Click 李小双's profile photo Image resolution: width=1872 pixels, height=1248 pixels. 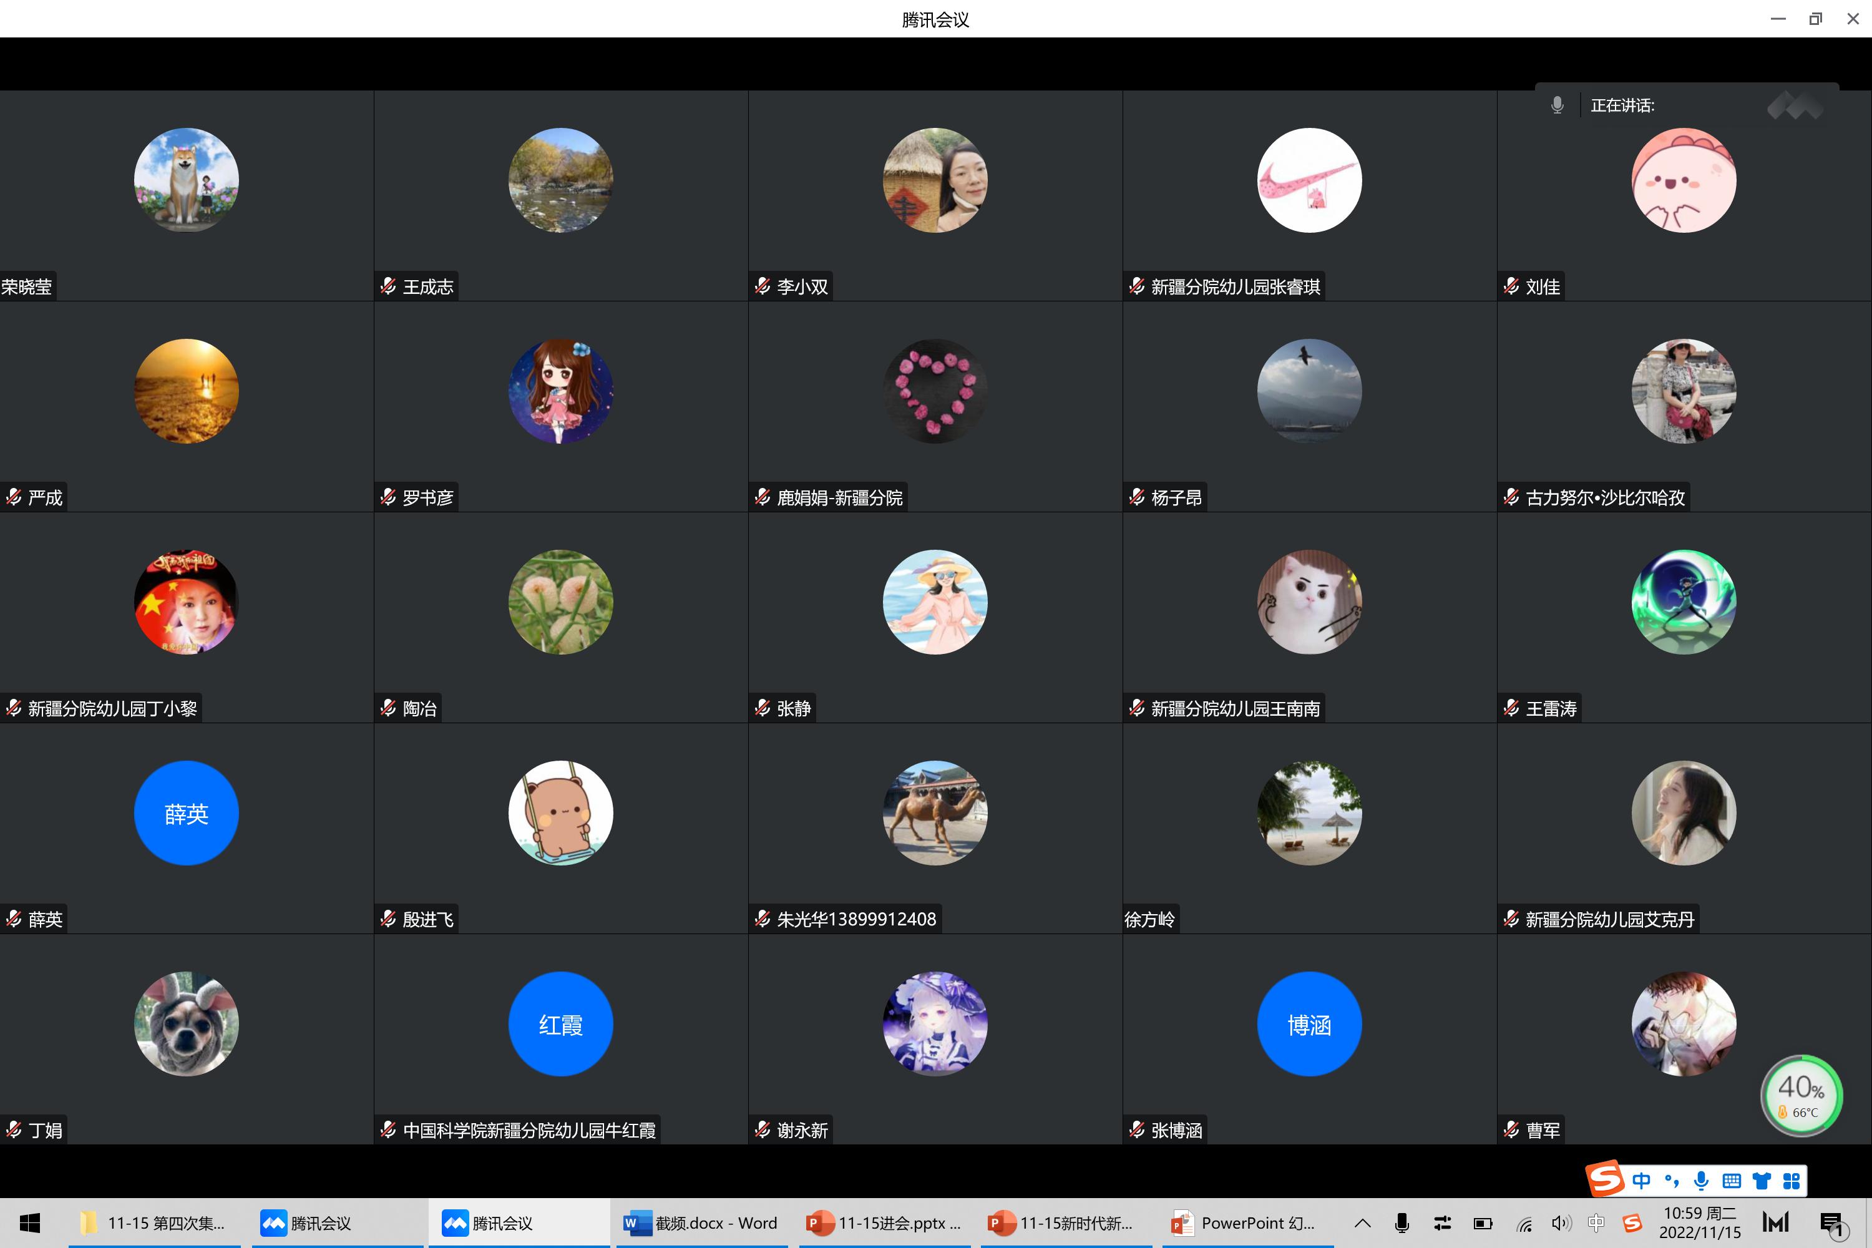tap(935, 180)
